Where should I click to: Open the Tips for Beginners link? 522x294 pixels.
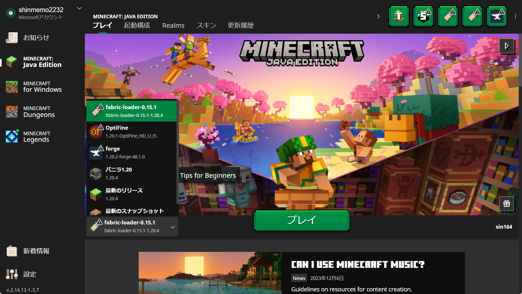click(208, 175)
